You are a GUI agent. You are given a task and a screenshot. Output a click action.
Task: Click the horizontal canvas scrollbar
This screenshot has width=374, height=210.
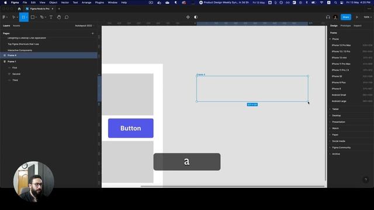[x=233, y=186]
